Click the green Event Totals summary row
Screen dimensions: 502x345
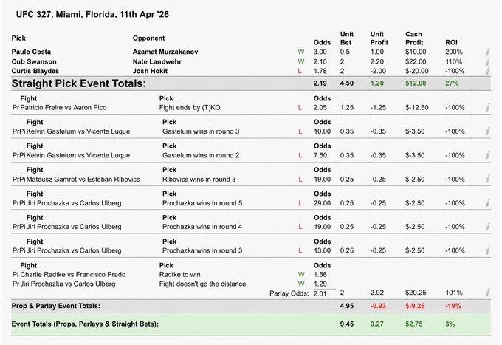[x=251, y=324]
